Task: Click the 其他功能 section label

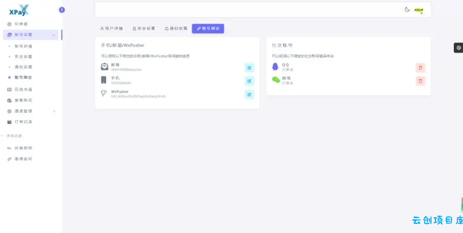Action: pos(14,136)
